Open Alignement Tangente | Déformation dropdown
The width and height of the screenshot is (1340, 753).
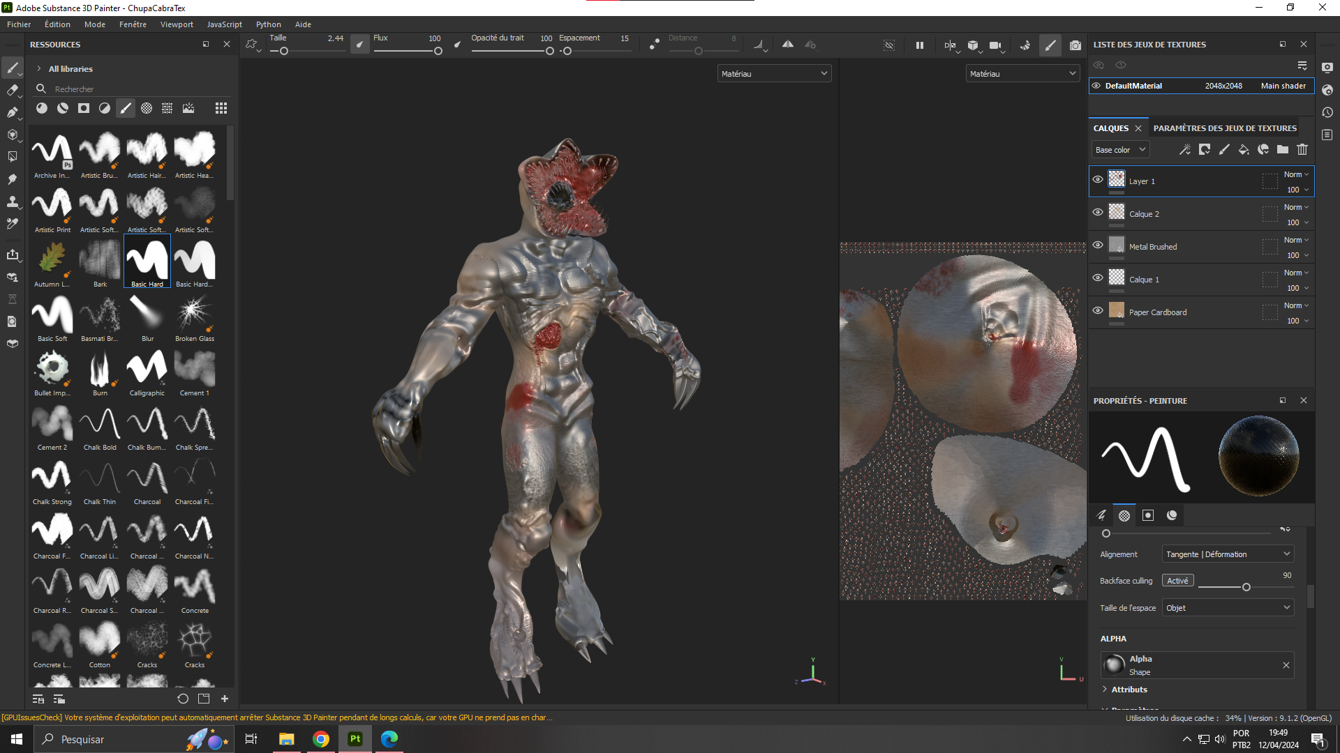(1228, 554)
